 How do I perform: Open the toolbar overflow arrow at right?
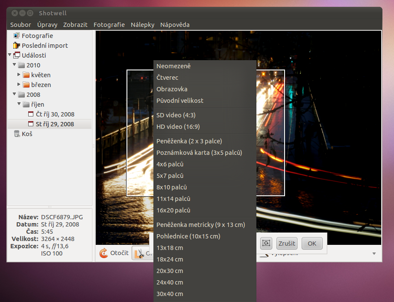[374, 253]
